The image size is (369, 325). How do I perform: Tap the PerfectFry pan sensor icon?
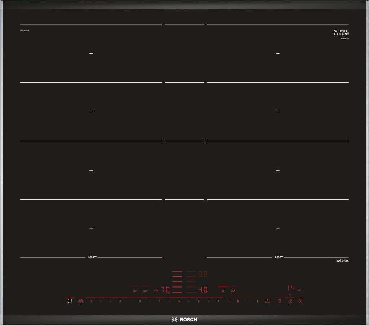tap(233, 291)
